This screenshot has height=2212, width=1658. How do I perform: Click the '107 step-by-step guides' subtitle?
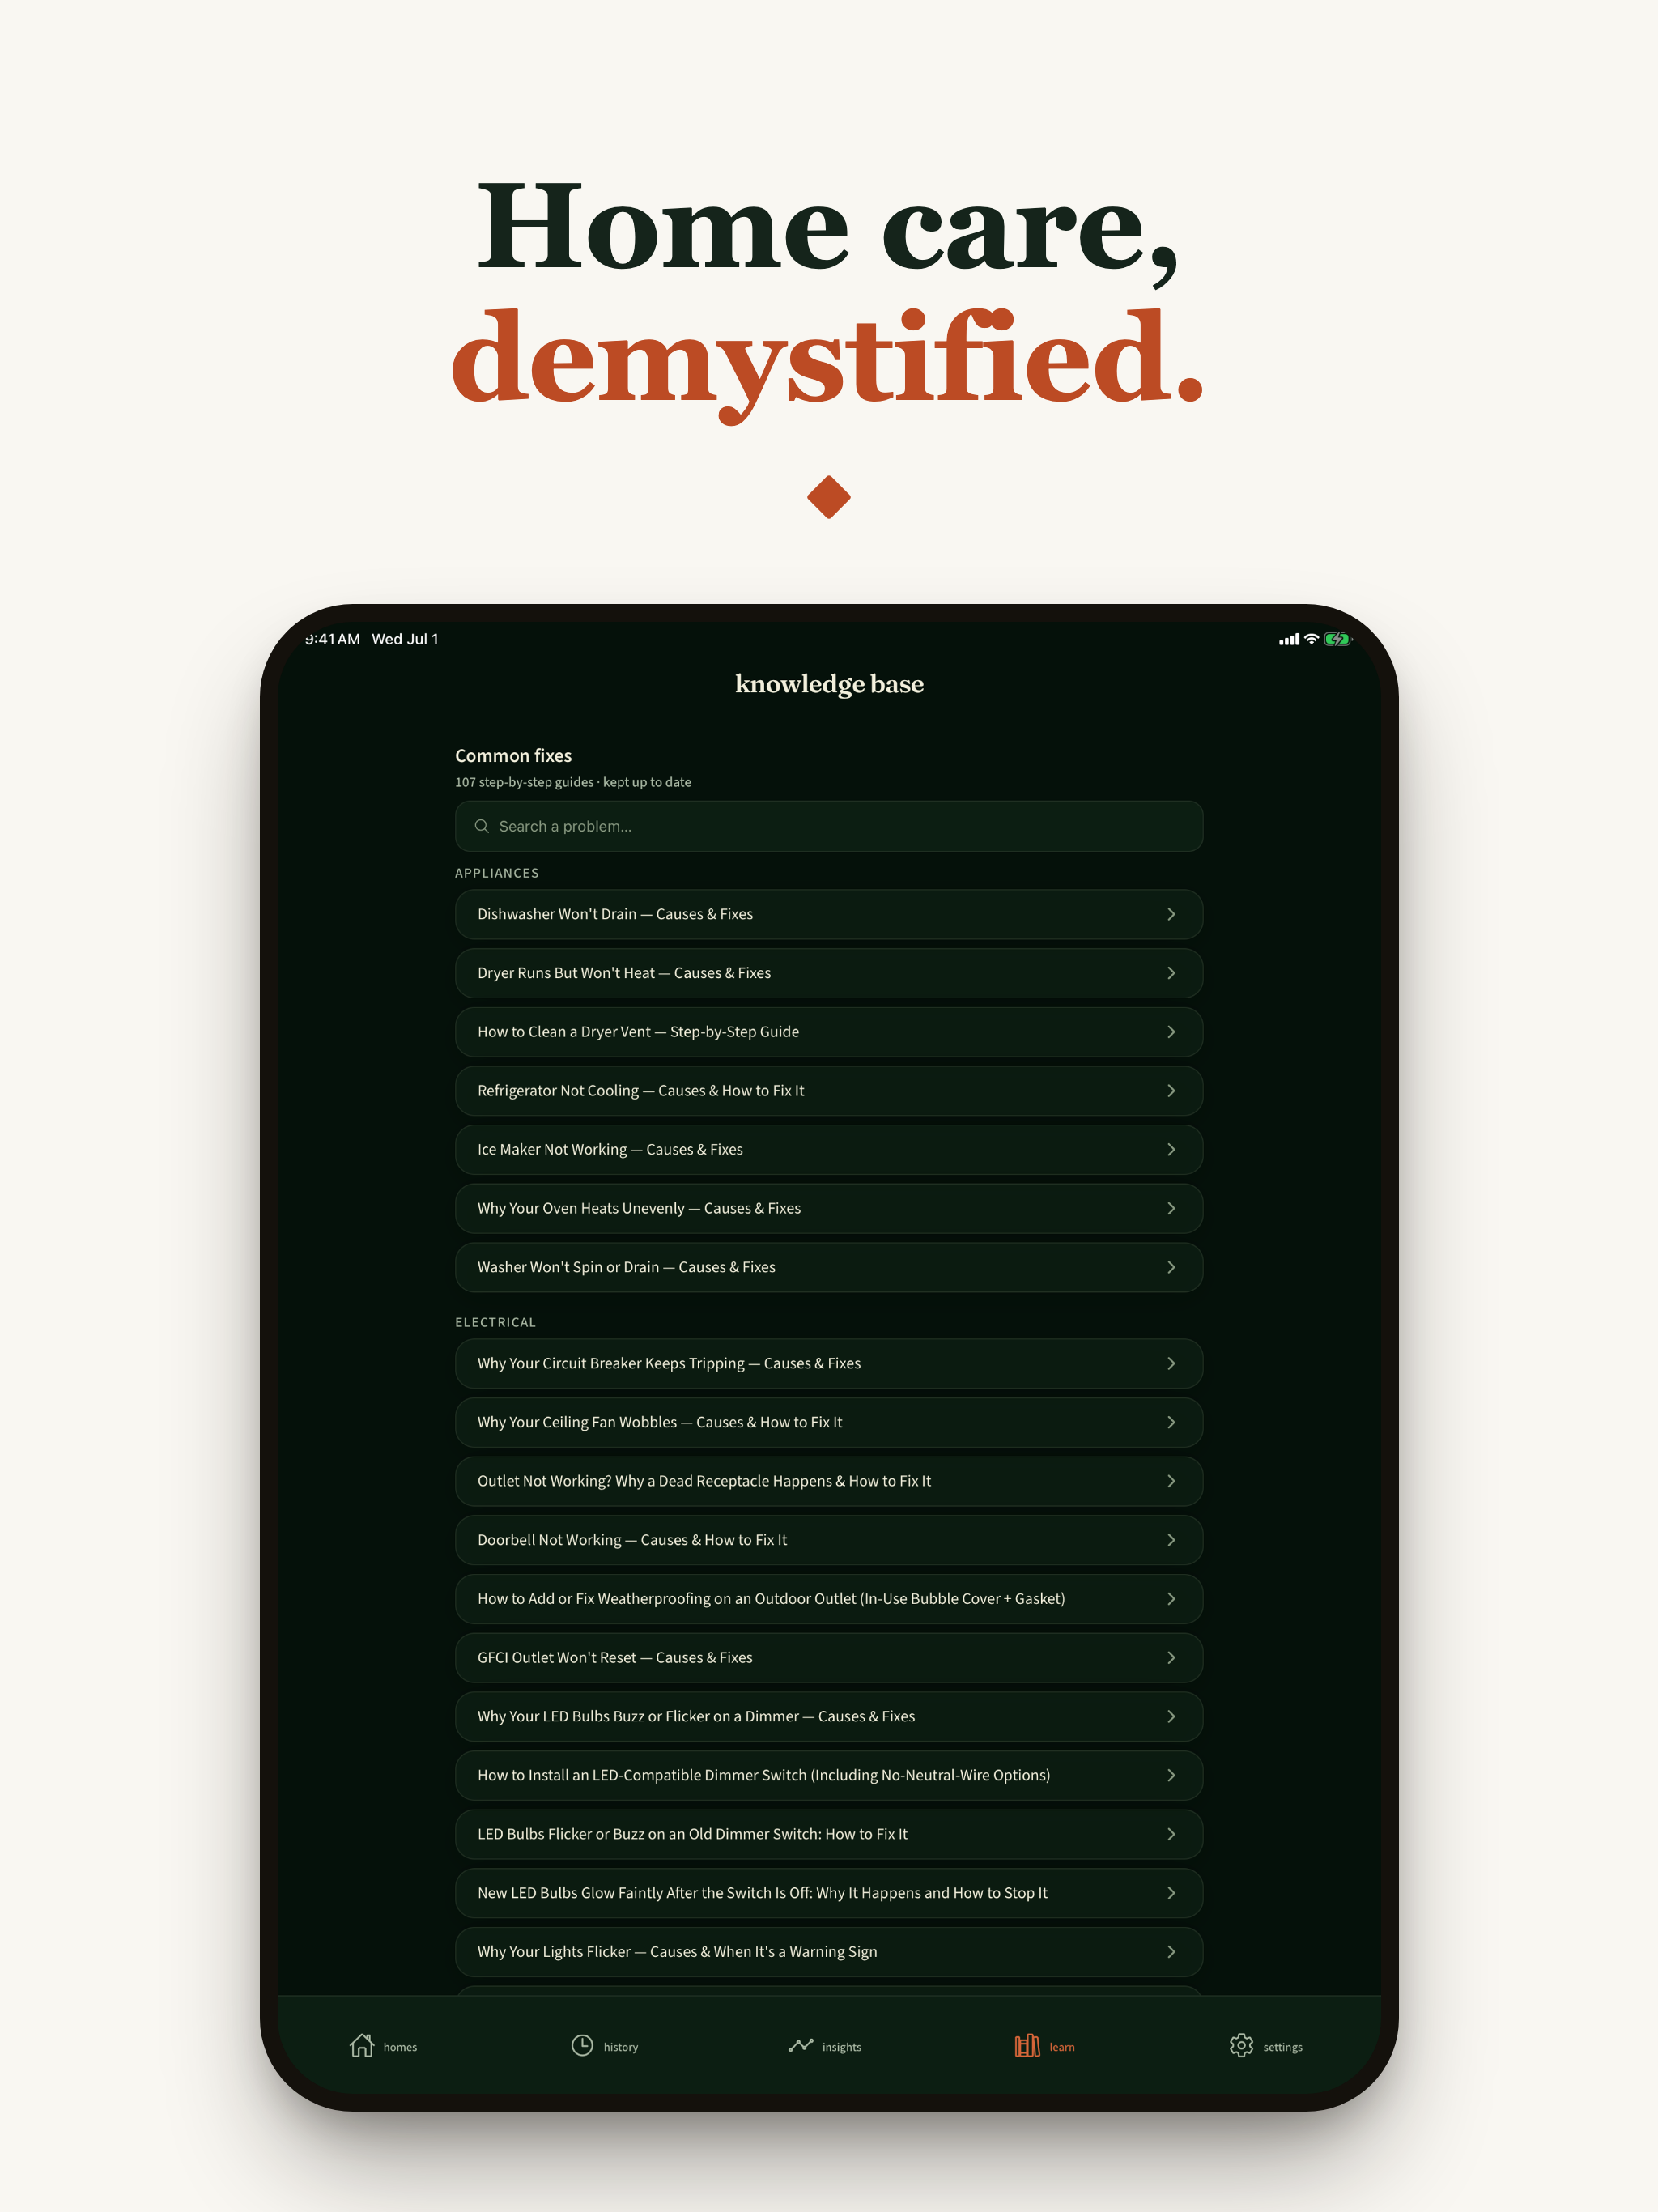pyautogui.click(x=573, y=782)
